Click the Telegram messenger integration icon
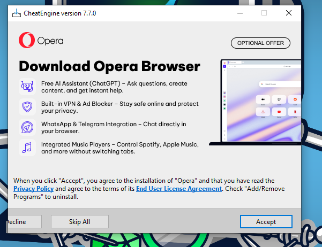This screenshot has height=247, width=322. [27, 127]
